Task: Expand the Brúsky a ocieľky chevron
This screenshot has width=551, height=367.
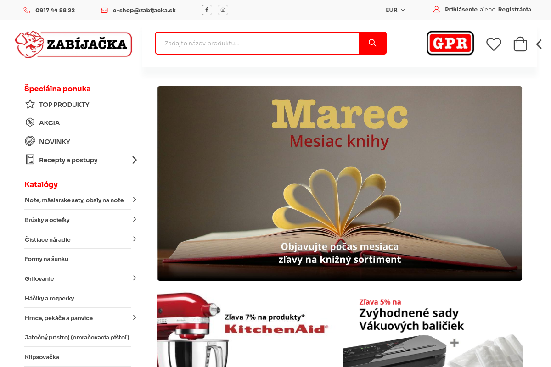Action: (135, 219)
